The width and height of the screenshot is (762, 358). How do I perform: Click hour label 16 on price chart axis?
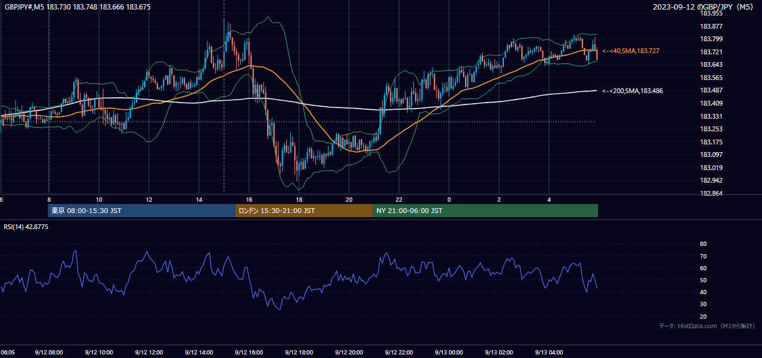(x=249, y=199)
